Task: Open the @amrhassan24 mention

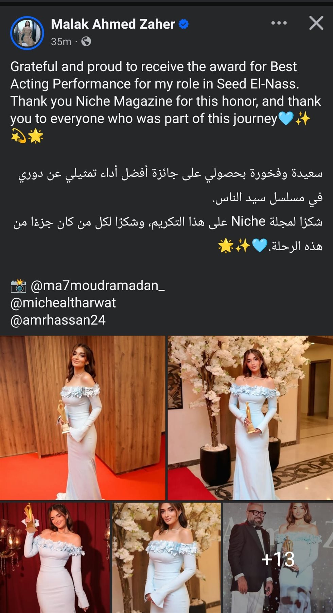Action: click(x=58, y=320)
